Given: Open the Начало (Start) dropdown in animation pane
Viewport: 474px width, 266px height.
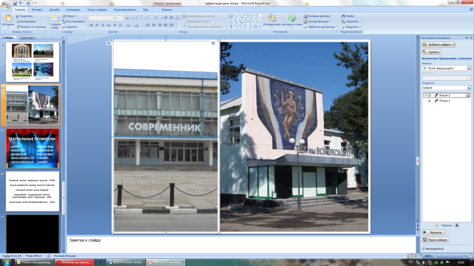Looking at the screenshot, I should 467,68.
